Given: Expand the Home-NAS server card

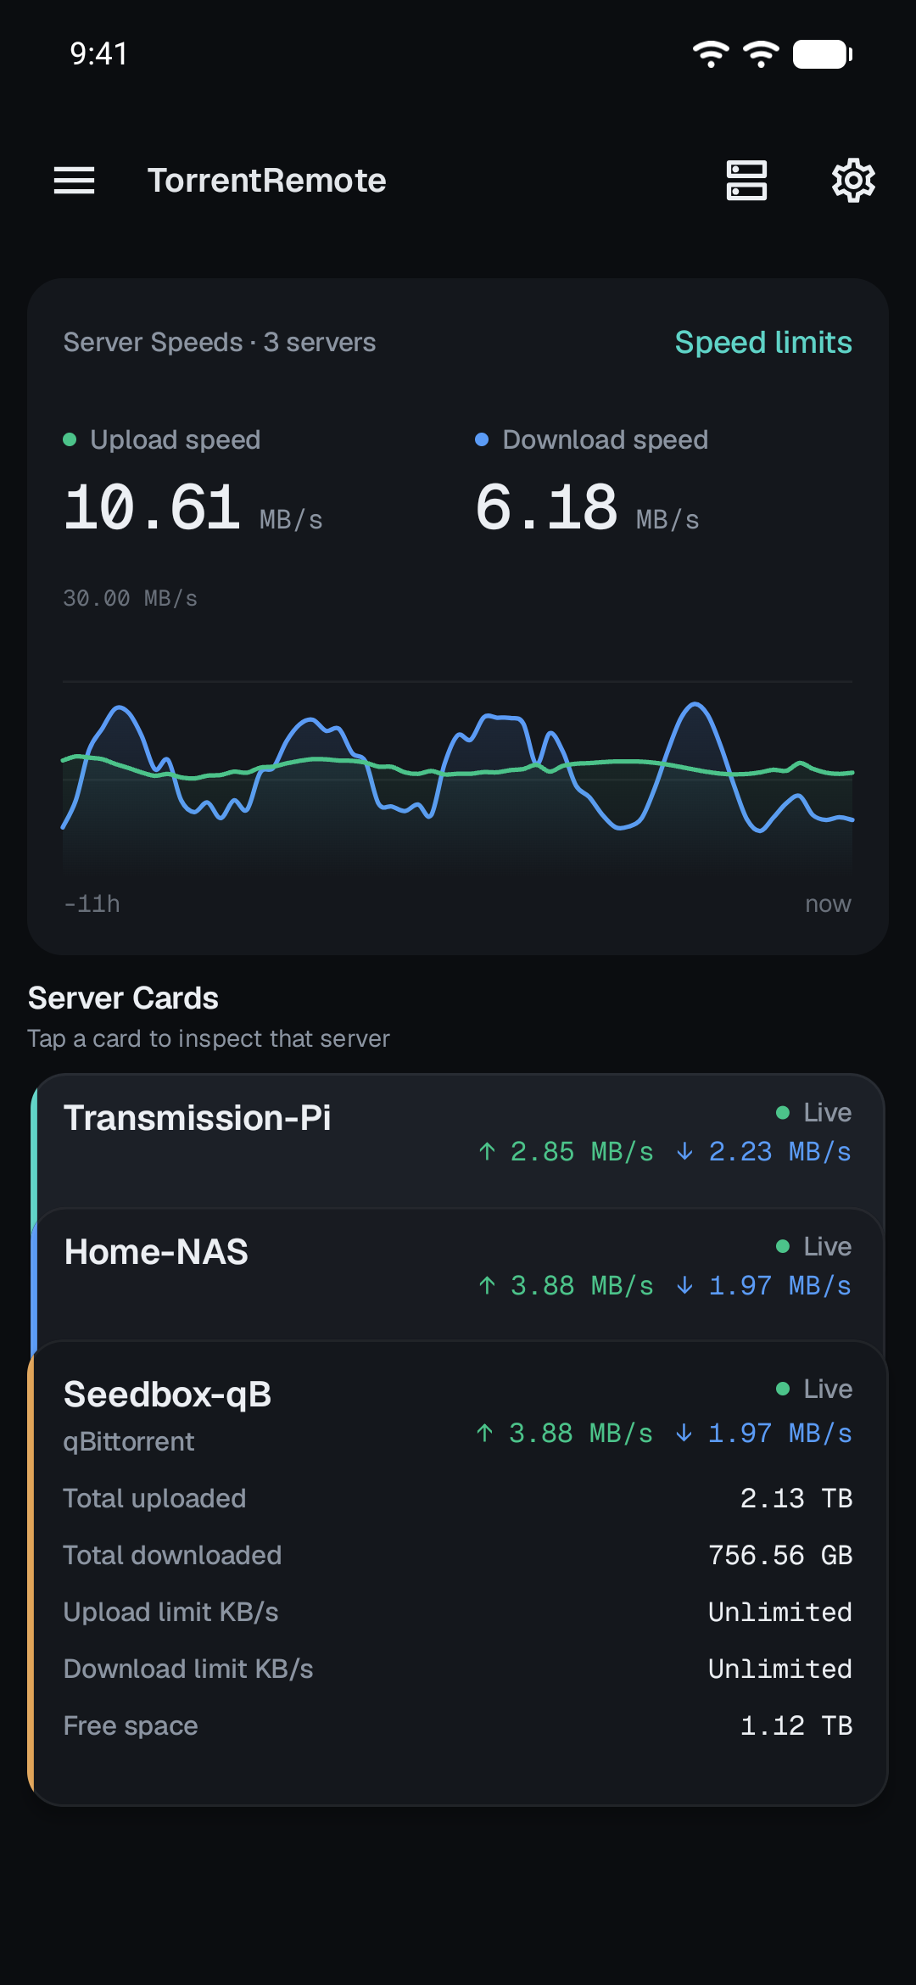Looking at the screenshot, I should (x=458, y=1275).
